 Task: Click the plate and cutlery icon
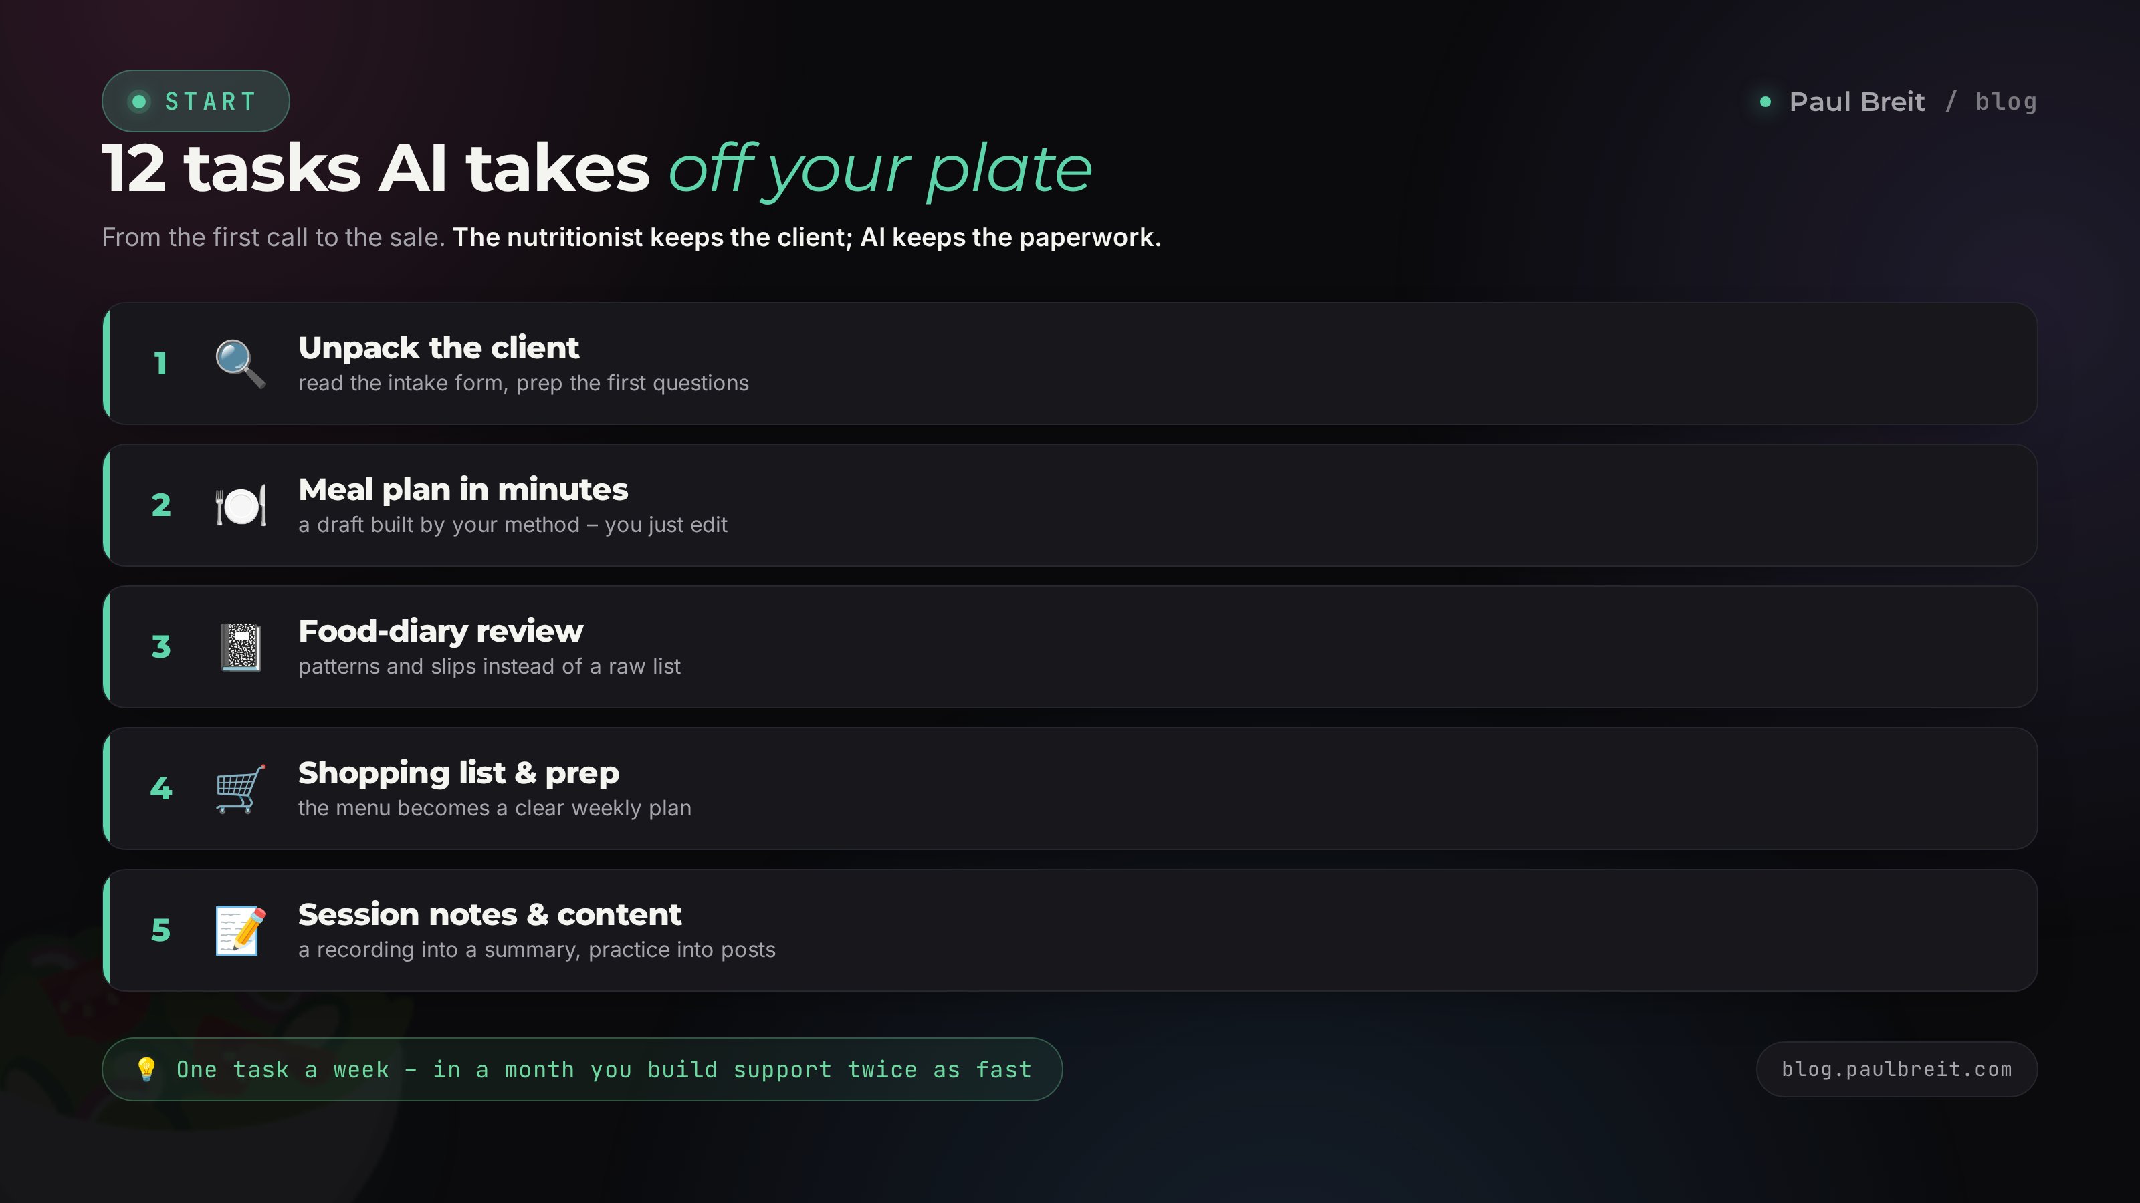click(x=241, y=506)
